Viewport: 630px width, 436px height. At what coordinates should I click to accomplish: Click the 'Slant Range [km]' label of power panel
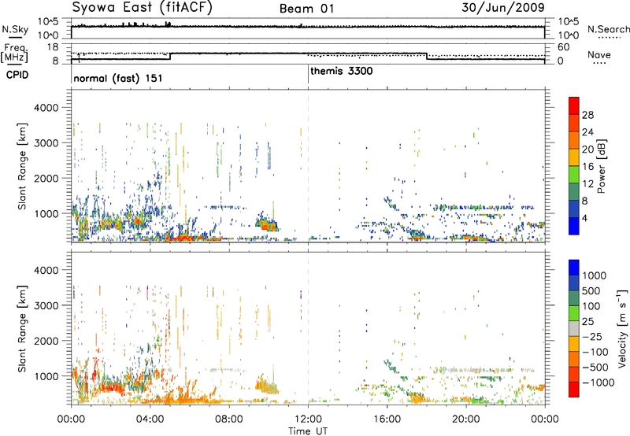point(22,166)
